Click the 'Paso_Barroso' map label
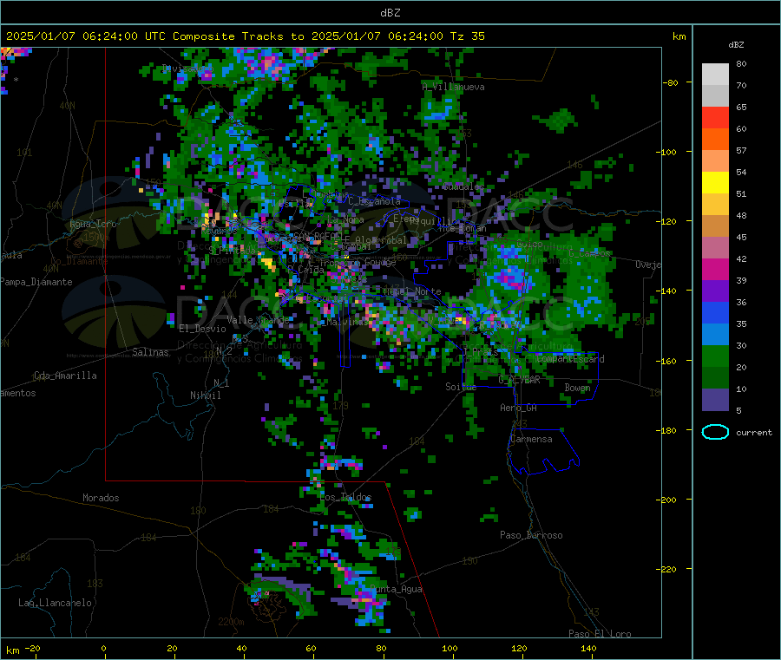 point(531,535)
